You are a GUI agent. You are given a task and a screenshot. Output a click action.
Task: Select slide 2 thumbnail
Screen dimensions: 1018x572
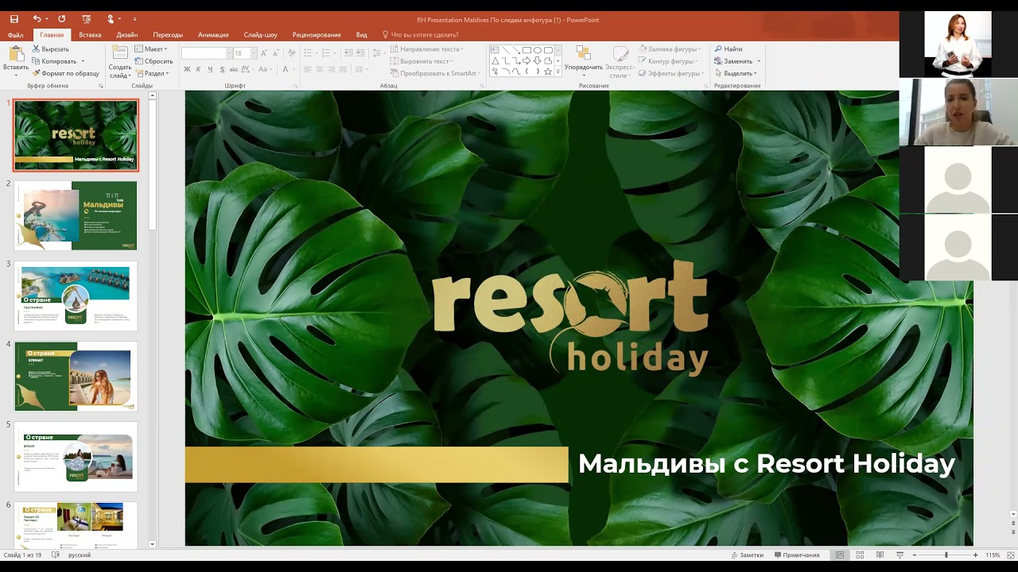(x=76, y=215)
